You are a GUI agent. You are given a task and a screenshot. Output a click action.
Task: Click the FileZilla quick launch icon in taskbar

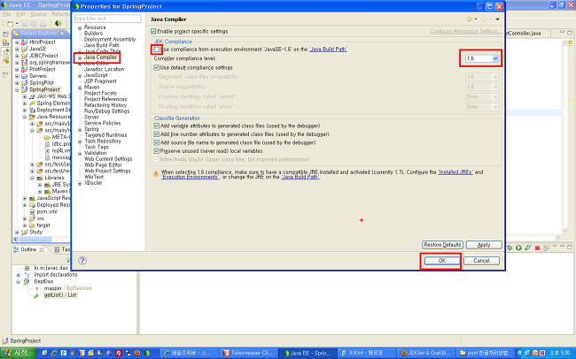click(119, 353)
